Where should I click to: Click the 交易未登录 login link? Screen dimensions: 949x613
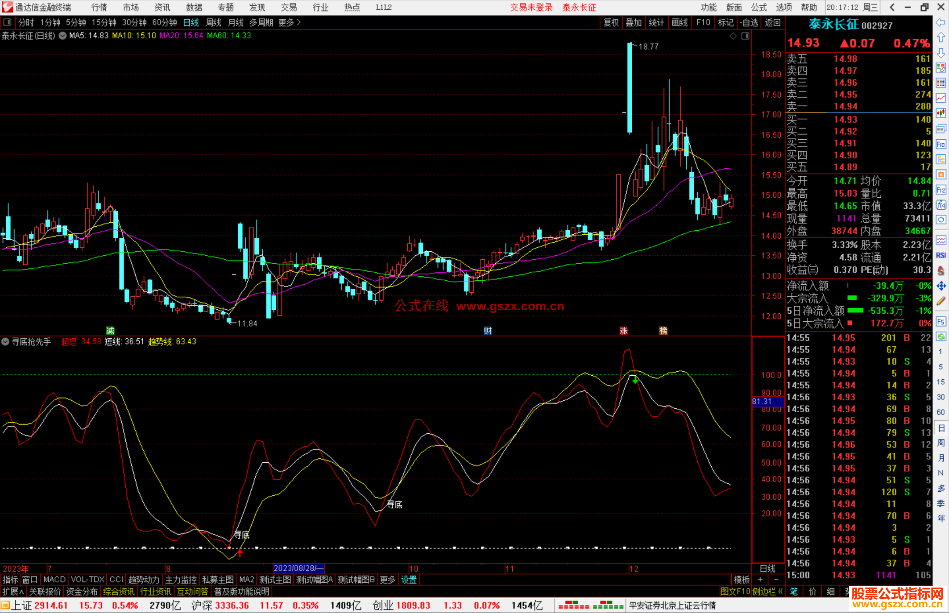pos(531,7)
